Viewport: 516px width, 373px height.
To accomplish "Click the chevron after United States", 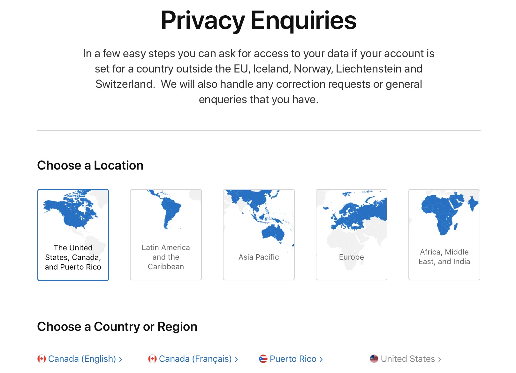I will [440, 359].
